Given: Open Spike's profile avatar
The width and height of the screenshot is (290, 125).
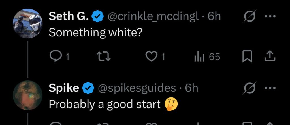Looking at the screenshot, I should [27, 95].
